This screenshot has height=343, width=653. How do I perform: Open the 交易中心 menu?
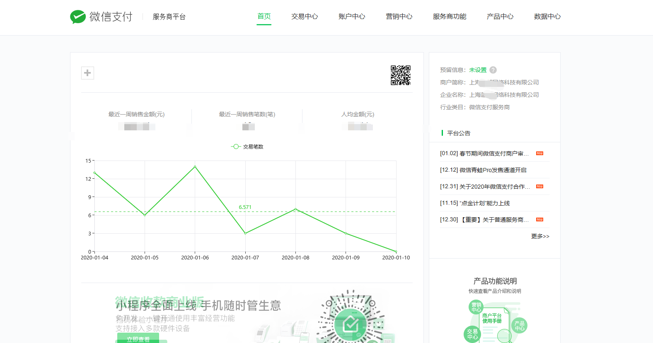coord(305,17)
